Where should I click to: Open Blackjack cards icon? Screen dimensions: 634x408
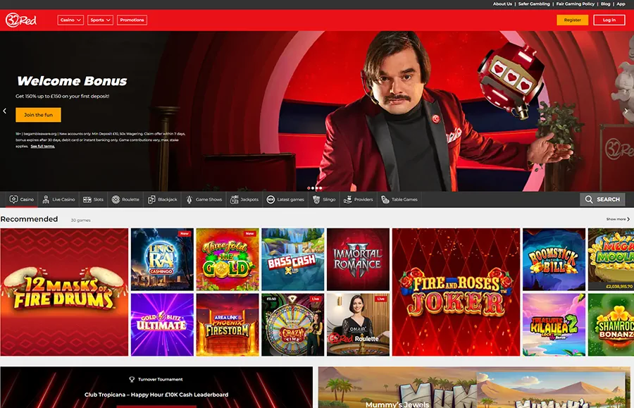[x=151, y=199]
